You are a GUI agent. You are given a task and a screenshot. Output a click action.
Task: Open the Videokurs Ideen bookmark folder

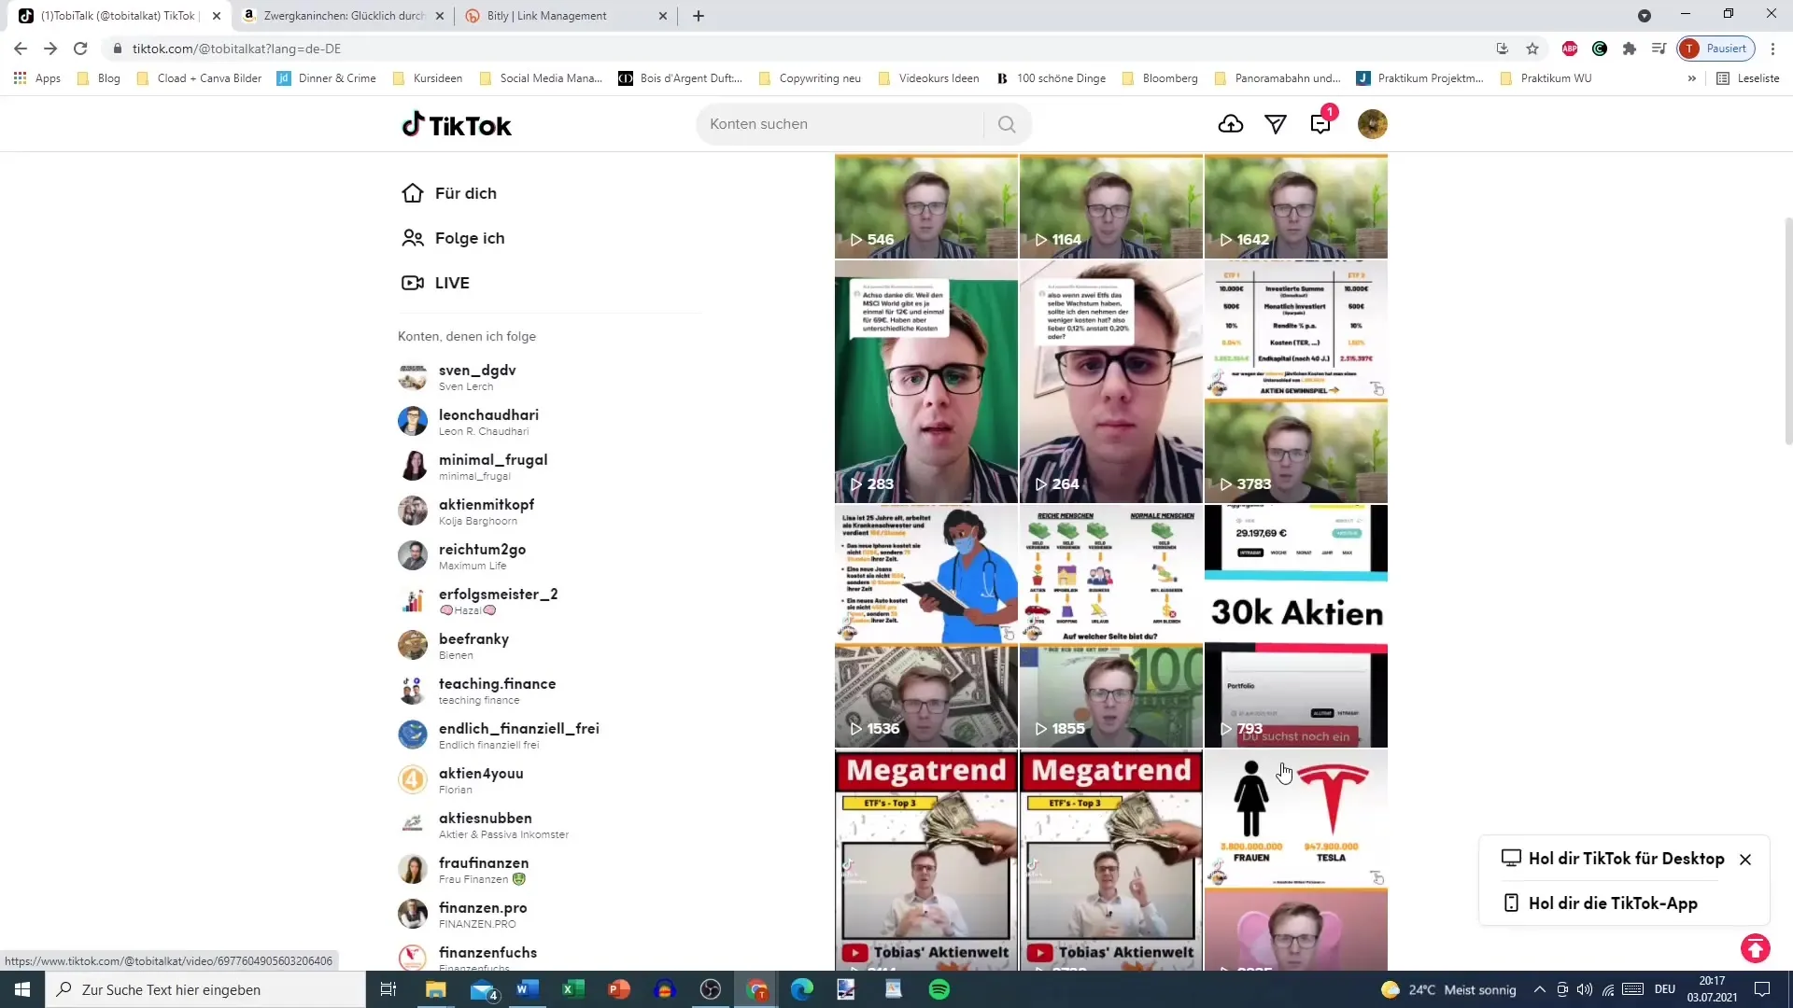point(929,78)
